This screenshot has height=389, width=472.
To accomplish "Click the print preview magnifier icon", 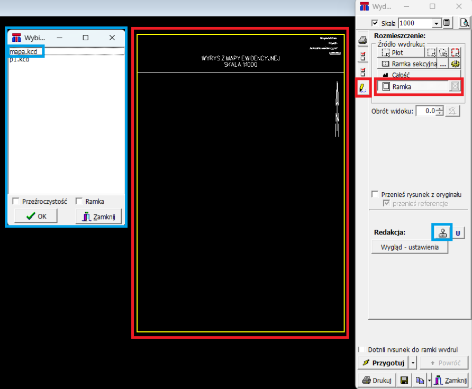I will pyautogui.click(x=464, y=23).
